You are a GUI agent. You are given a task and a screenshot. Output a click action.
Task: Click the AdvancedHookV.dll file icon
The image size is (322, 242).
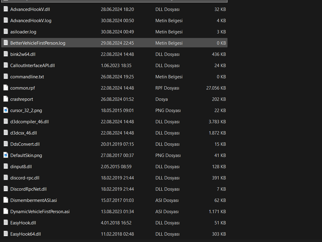[x=5, y=9]
